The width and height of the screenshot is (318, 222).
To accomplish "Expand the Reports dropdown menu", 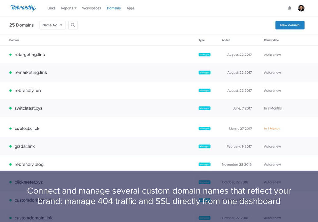I will coord(69,8).
